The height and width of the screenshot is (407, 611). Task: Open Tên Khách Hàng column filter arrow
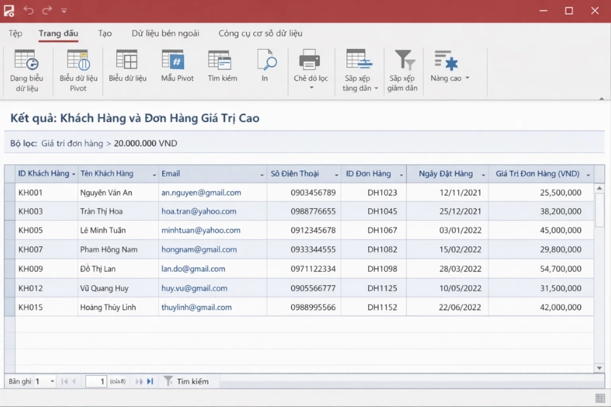[x=154, y=174]
